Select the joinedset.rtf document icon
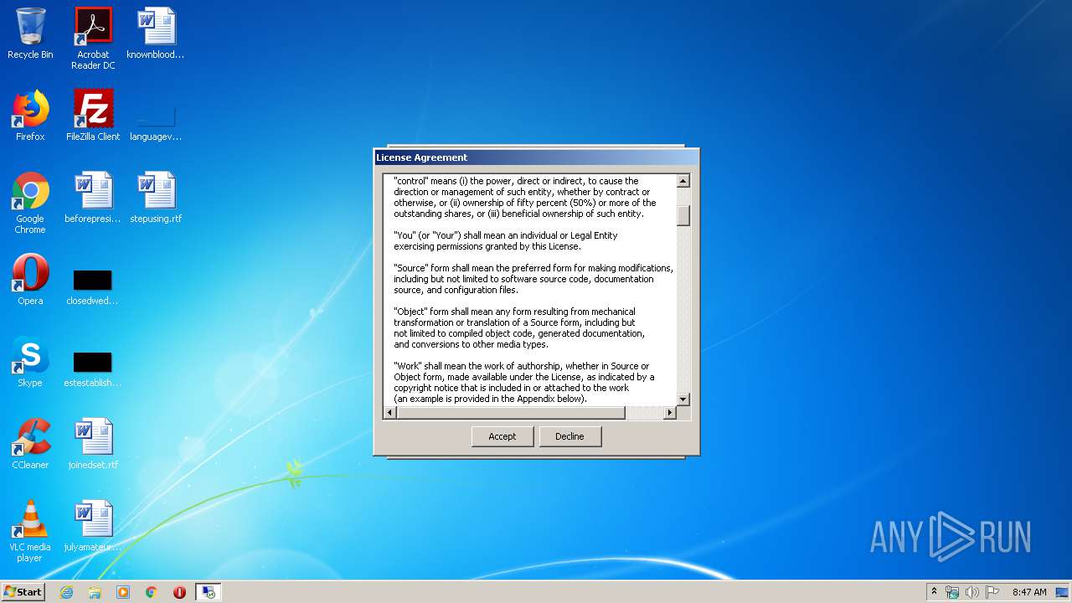 [93, 444]
